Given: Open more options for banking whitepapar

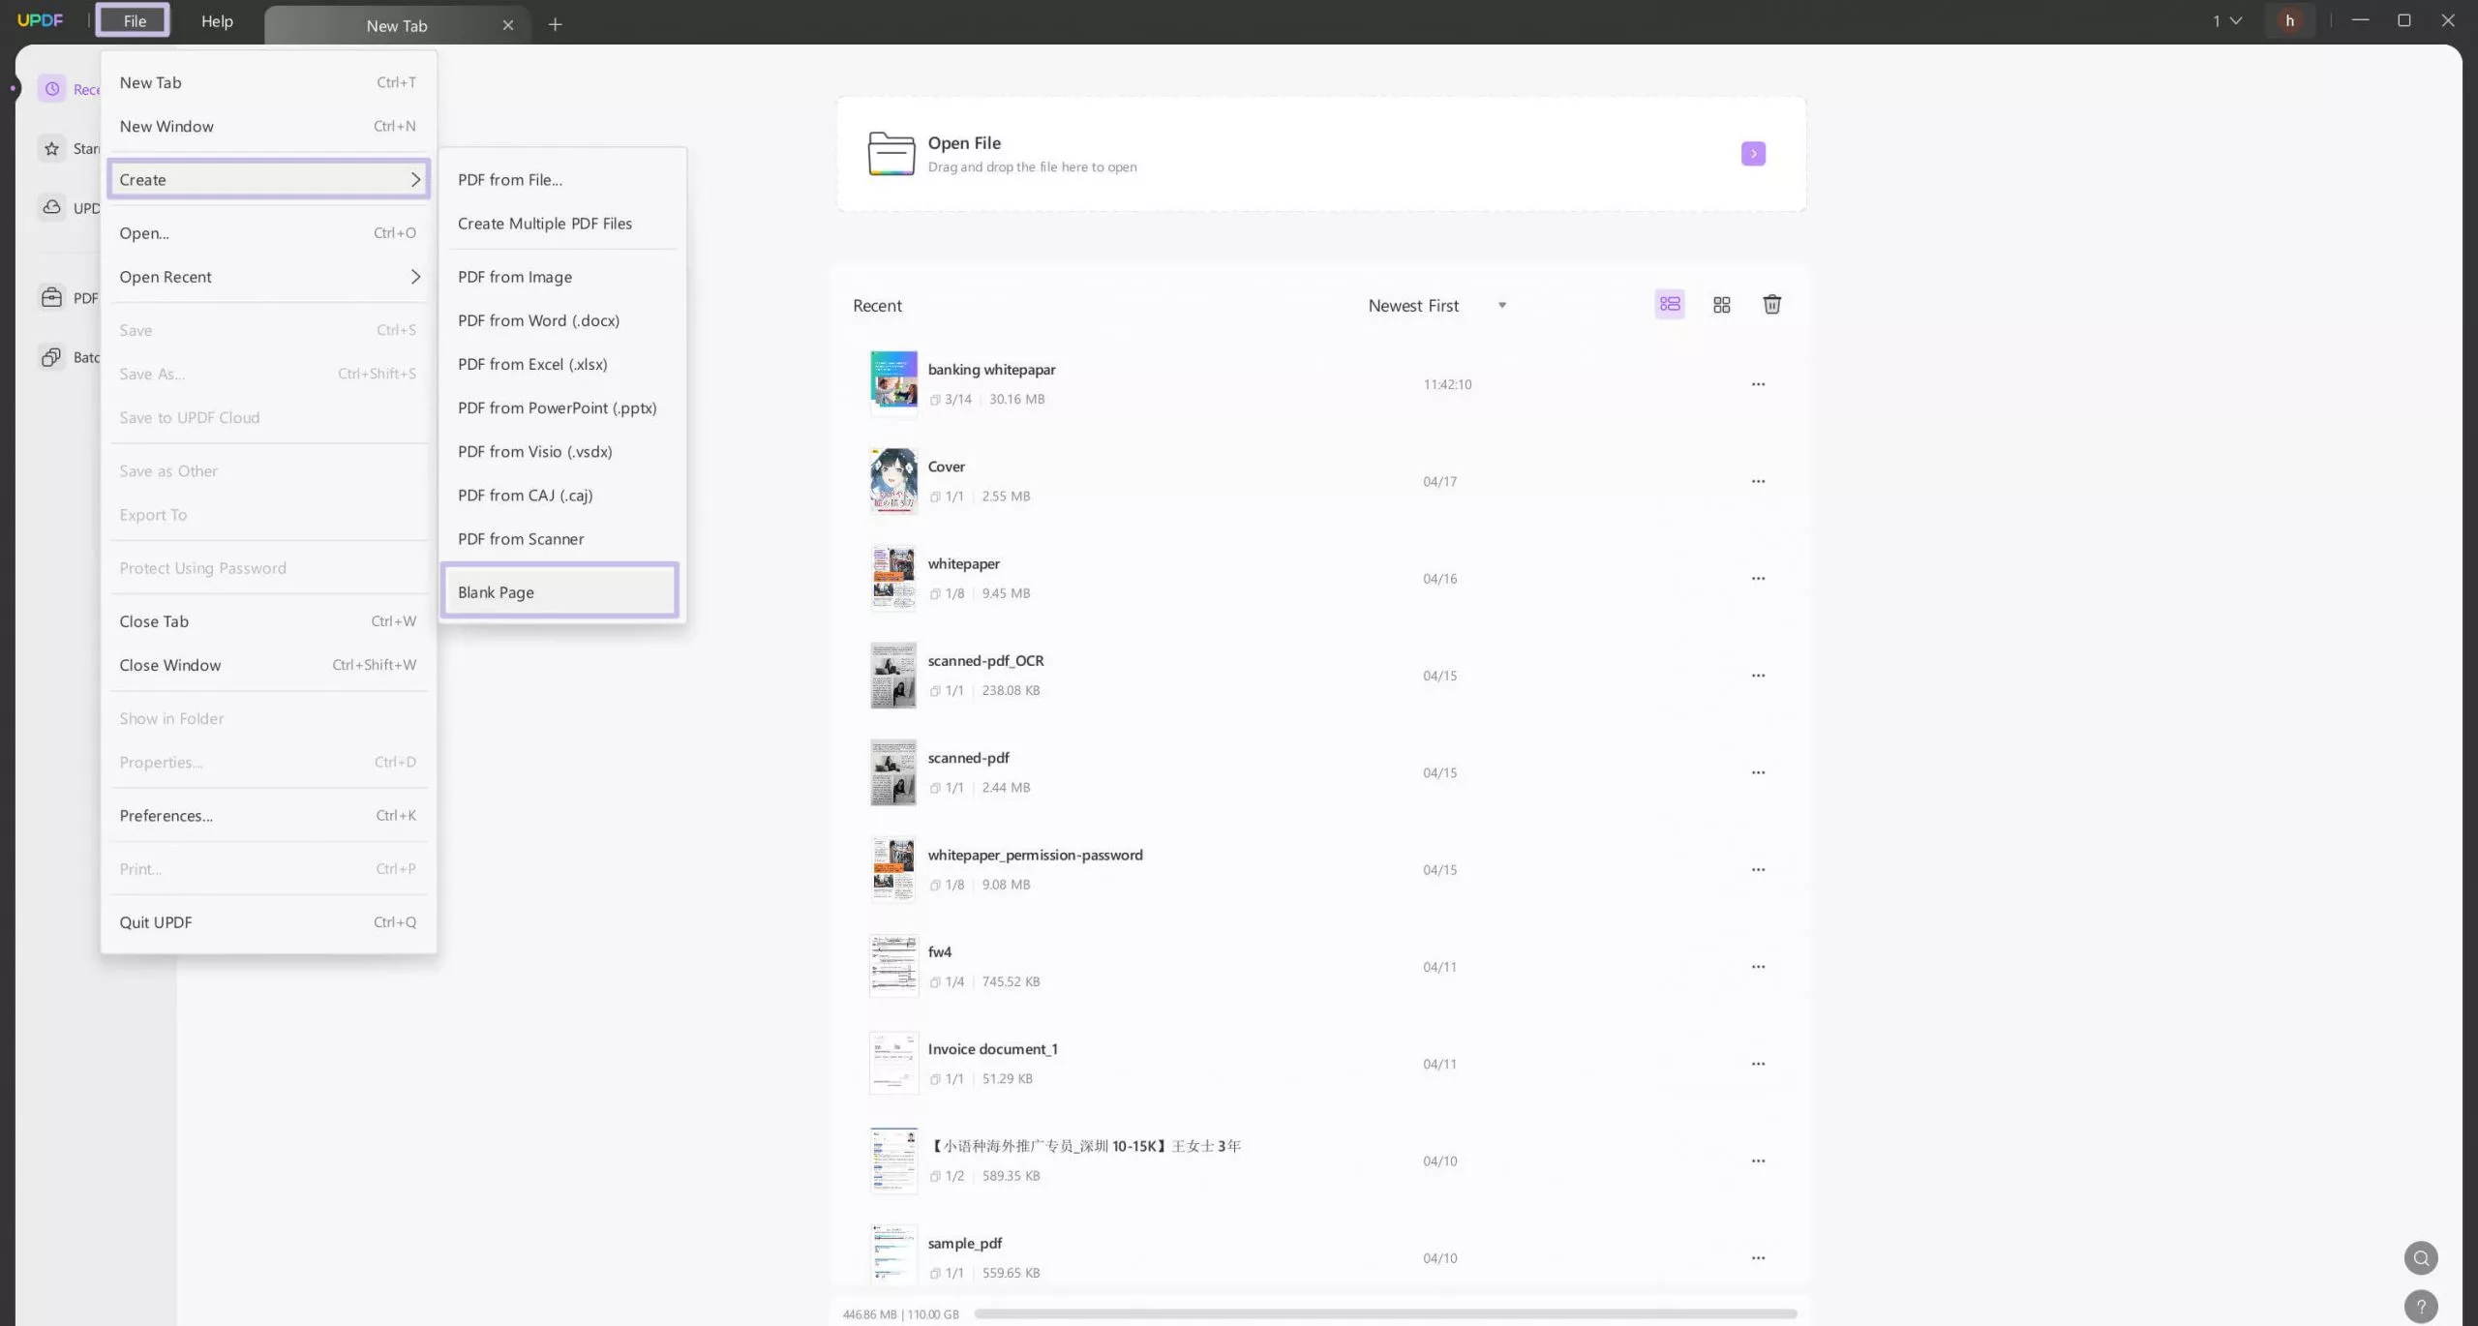Looking at the screenshot, I should pyautogui.click(x=1758, y=384).
